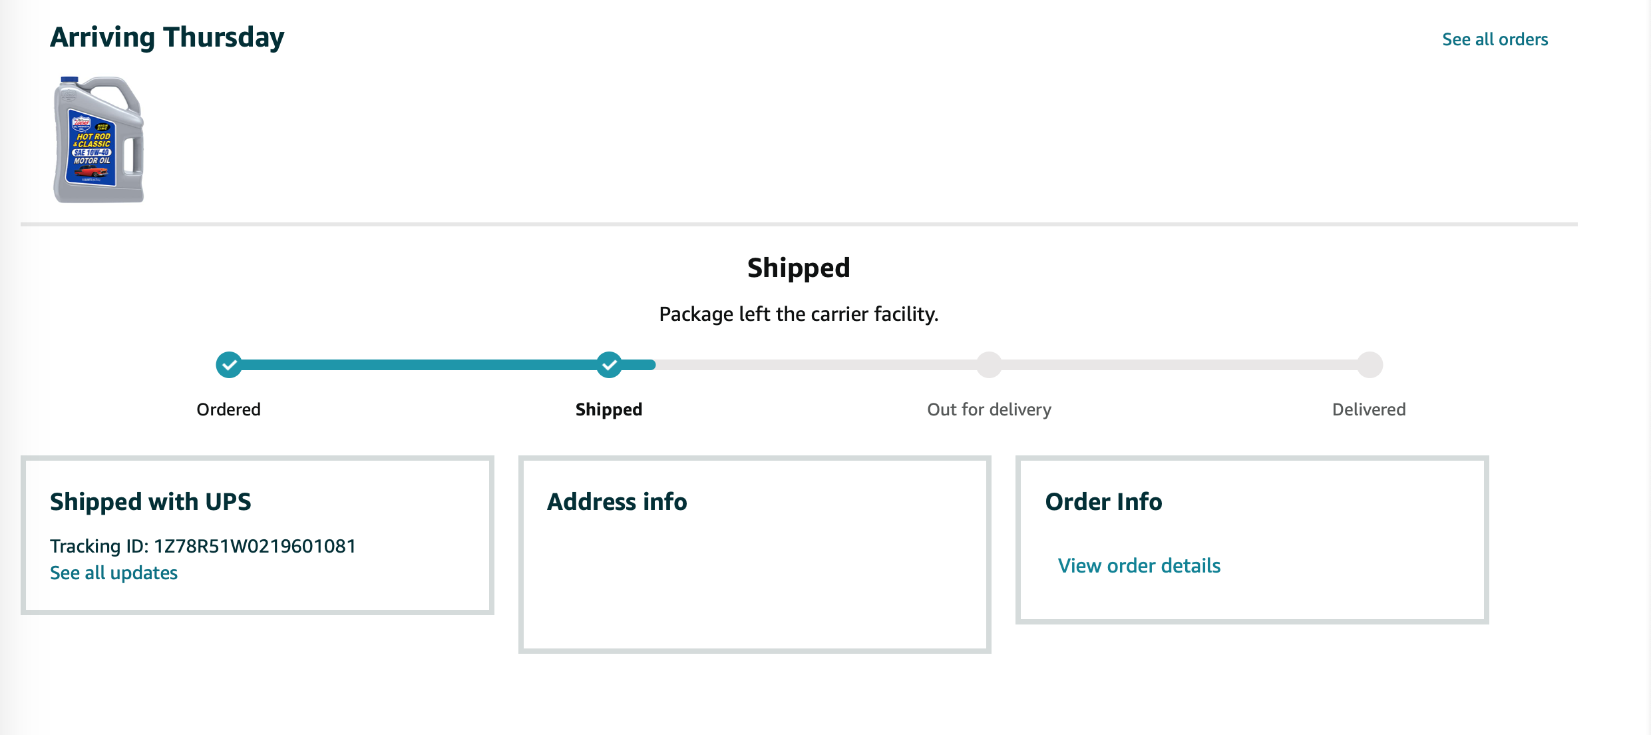Click the Ordered checkmark icon
Screen dimensions: 1651x735
[229, 365]
